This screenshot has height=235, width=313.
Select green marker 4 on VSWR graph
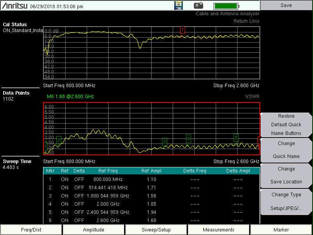point(188,138)
